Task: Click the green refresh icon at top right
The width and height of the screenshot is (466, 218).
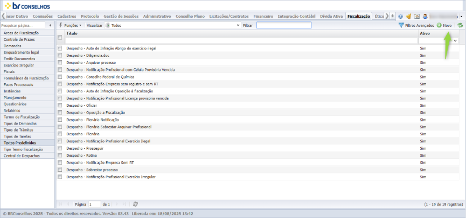Action: coord(460,25)
